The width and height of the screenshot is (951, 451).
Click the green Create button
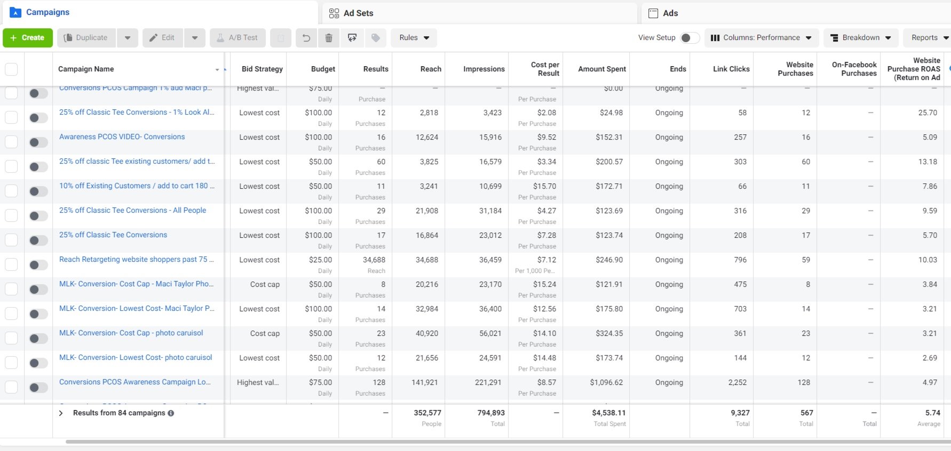[28, 38]
